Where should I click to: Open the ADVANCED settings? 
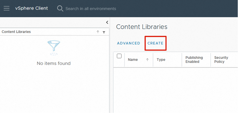pos(128,43)
